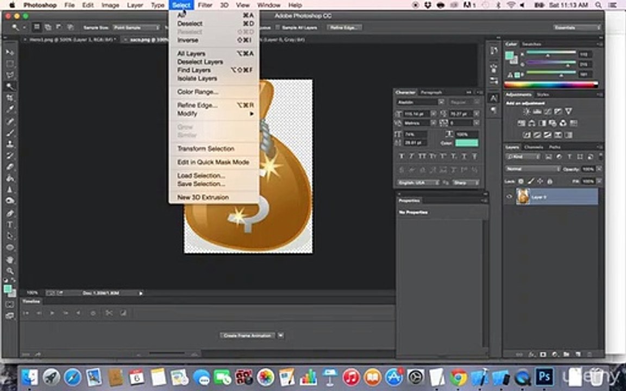
Task: Click the Underline character style icon
Action: point(464,156)
